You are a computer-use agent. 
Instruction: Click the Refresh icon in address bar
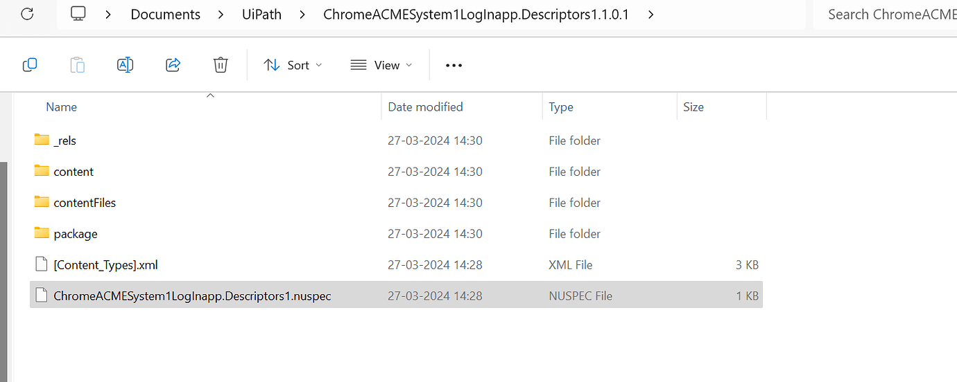coord(27,14)
